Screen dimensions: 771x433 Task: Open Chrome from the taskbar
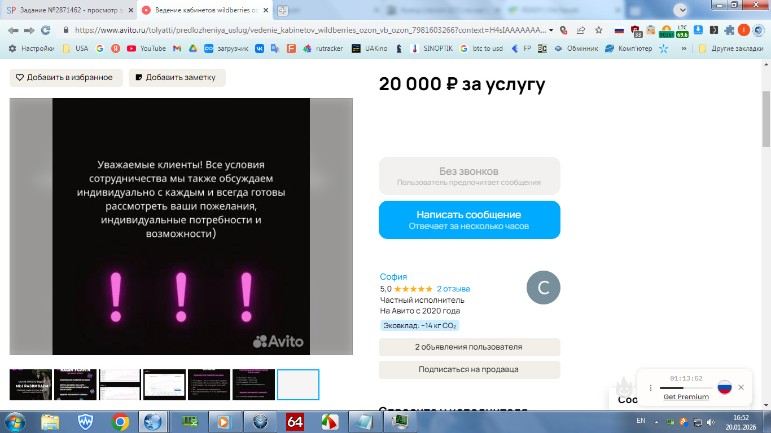[x=120, y=422]
